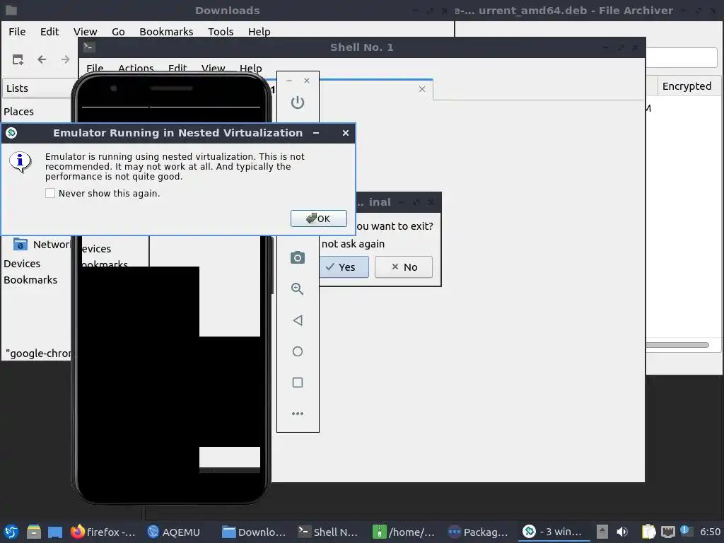
Task: Switch to the /home/ archiver taskbar entry
Action: [404, 532]
